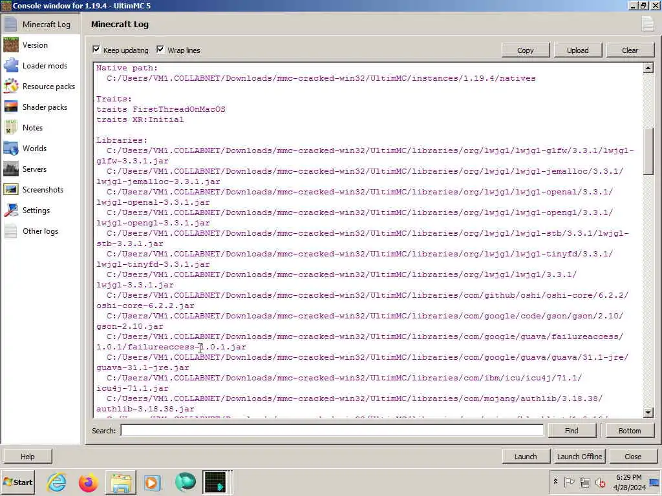This screenshot has height=496, width=662.
Task: Switch to the Notes page
Action: [x=41, y=128]
